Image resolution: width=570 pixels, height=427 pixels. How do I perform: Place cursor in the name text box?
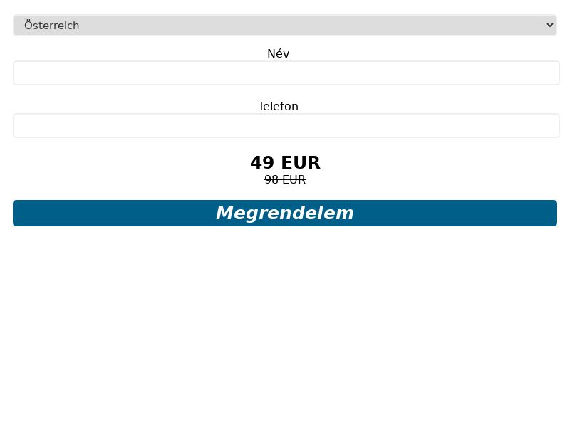(286, 73)
